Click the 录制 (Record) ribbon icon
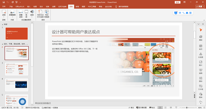 coord(4,12)
